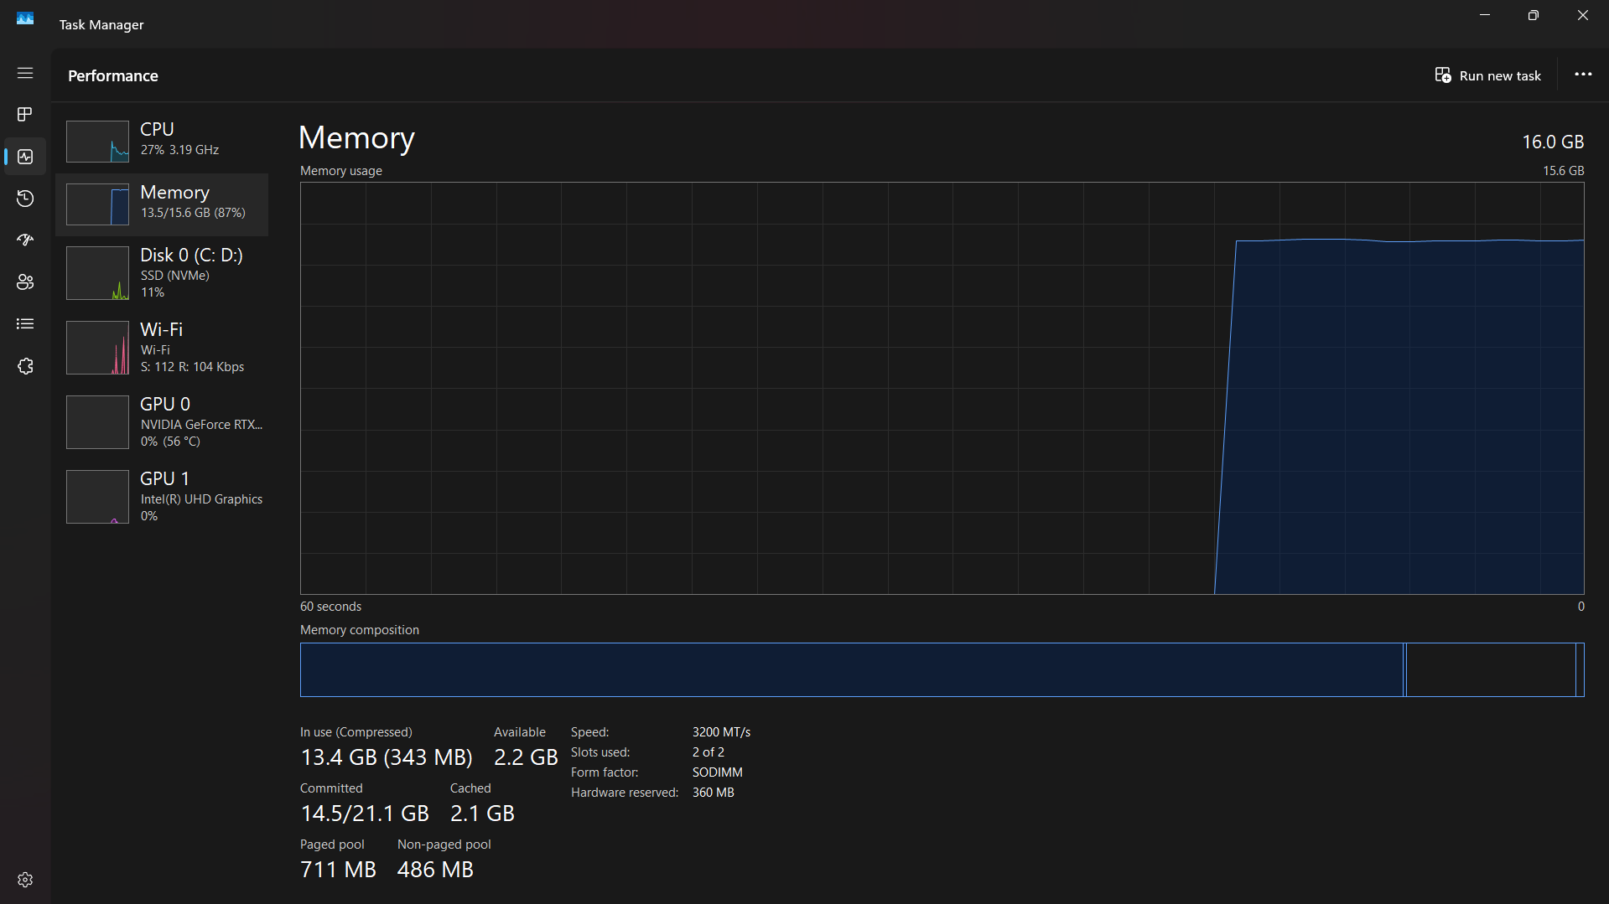Select the GPU 1 Intel panel
The height and width of the screenshot is (904, 1609).
pyautogui.click(x=163, y=496)
